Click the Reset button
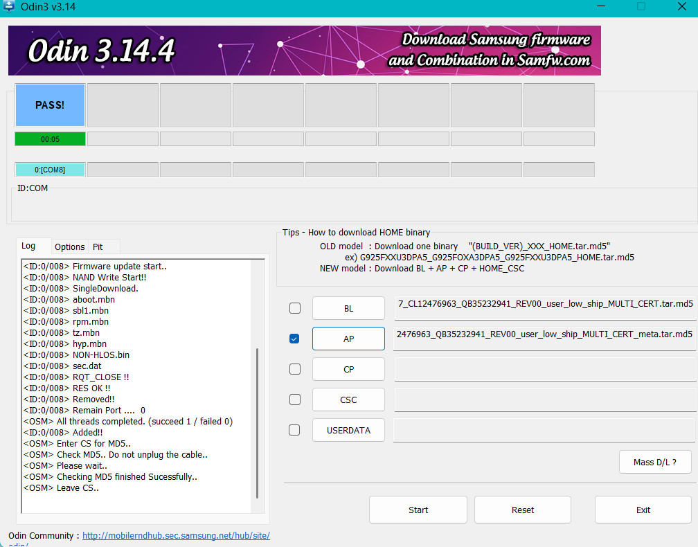This screenshot has width=698, height=547. [x=523, y=510]
